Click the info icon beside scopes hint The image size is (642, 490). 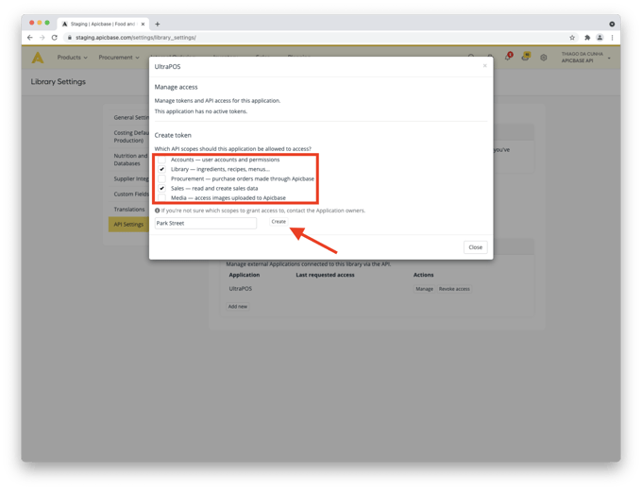click(158, 211)
